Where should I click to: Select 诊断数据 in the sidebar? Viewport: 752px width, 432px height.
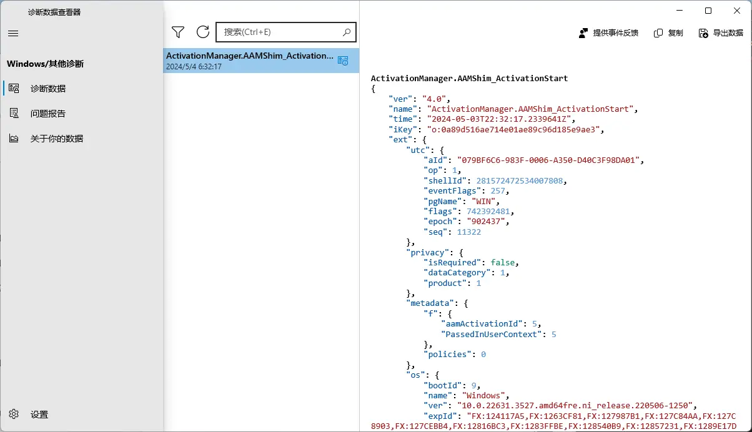tap(48, 89)
